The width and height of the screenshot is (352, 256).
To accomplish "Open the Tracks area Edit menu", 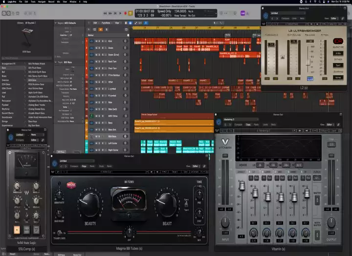I will point(95,23).
